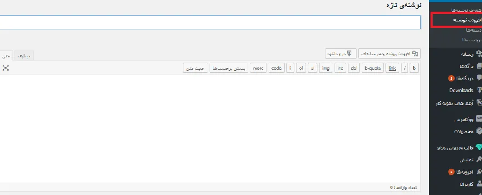The height and width of the screenshot is (195, 482).
Task: Click the برگه‌ها (Pages) sidebar icon
Action: [479, 66]
